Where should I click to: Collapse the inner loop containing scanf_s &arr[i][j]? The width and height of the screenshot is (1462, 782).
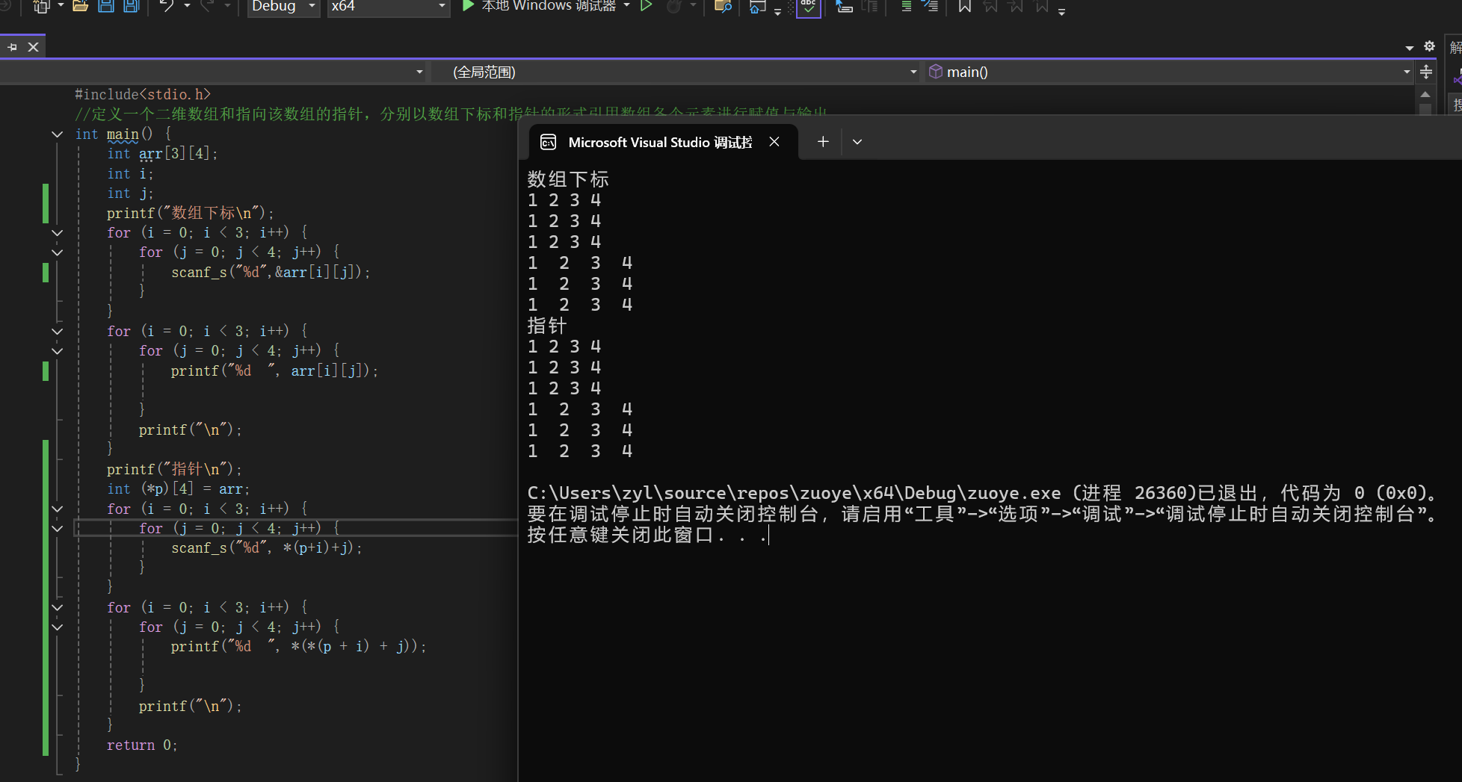58,252
